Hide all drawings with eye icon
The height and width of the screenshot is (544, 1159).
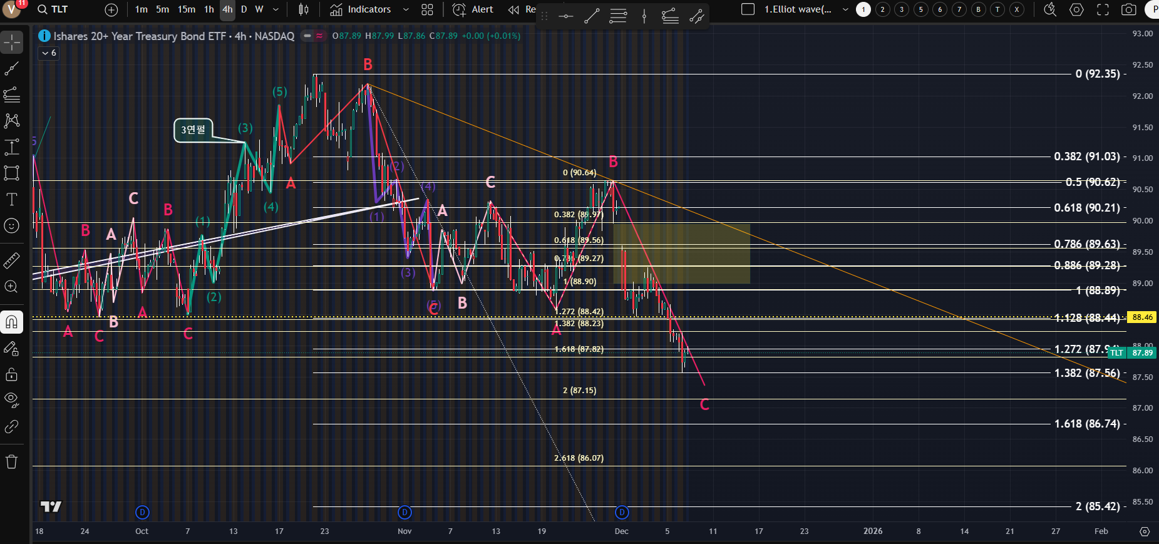point(11,400)
